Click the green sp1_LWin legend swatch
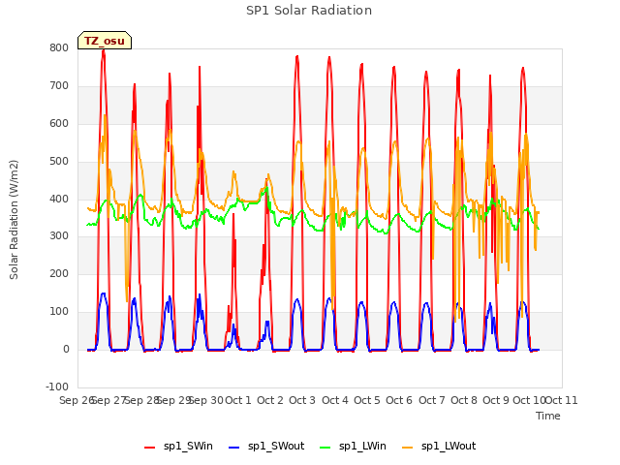620x465 pixels. (x=325, y=448)
